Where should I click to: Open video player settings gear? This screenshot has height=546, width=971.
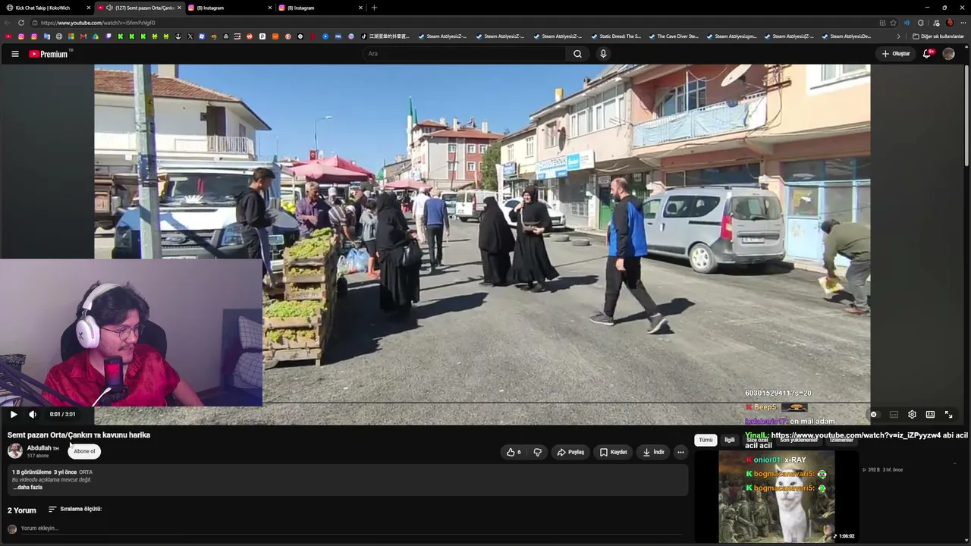tap(912, 415)
